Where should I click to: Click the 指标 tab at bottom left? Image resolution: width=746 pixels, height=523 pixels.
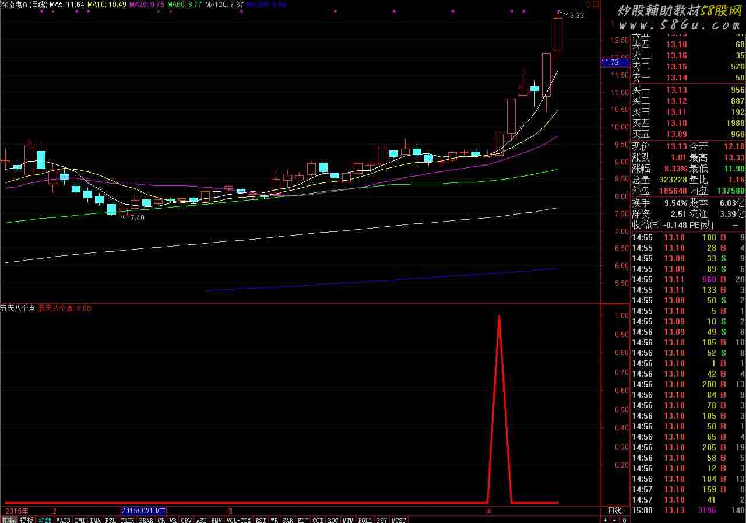[9, 520]
